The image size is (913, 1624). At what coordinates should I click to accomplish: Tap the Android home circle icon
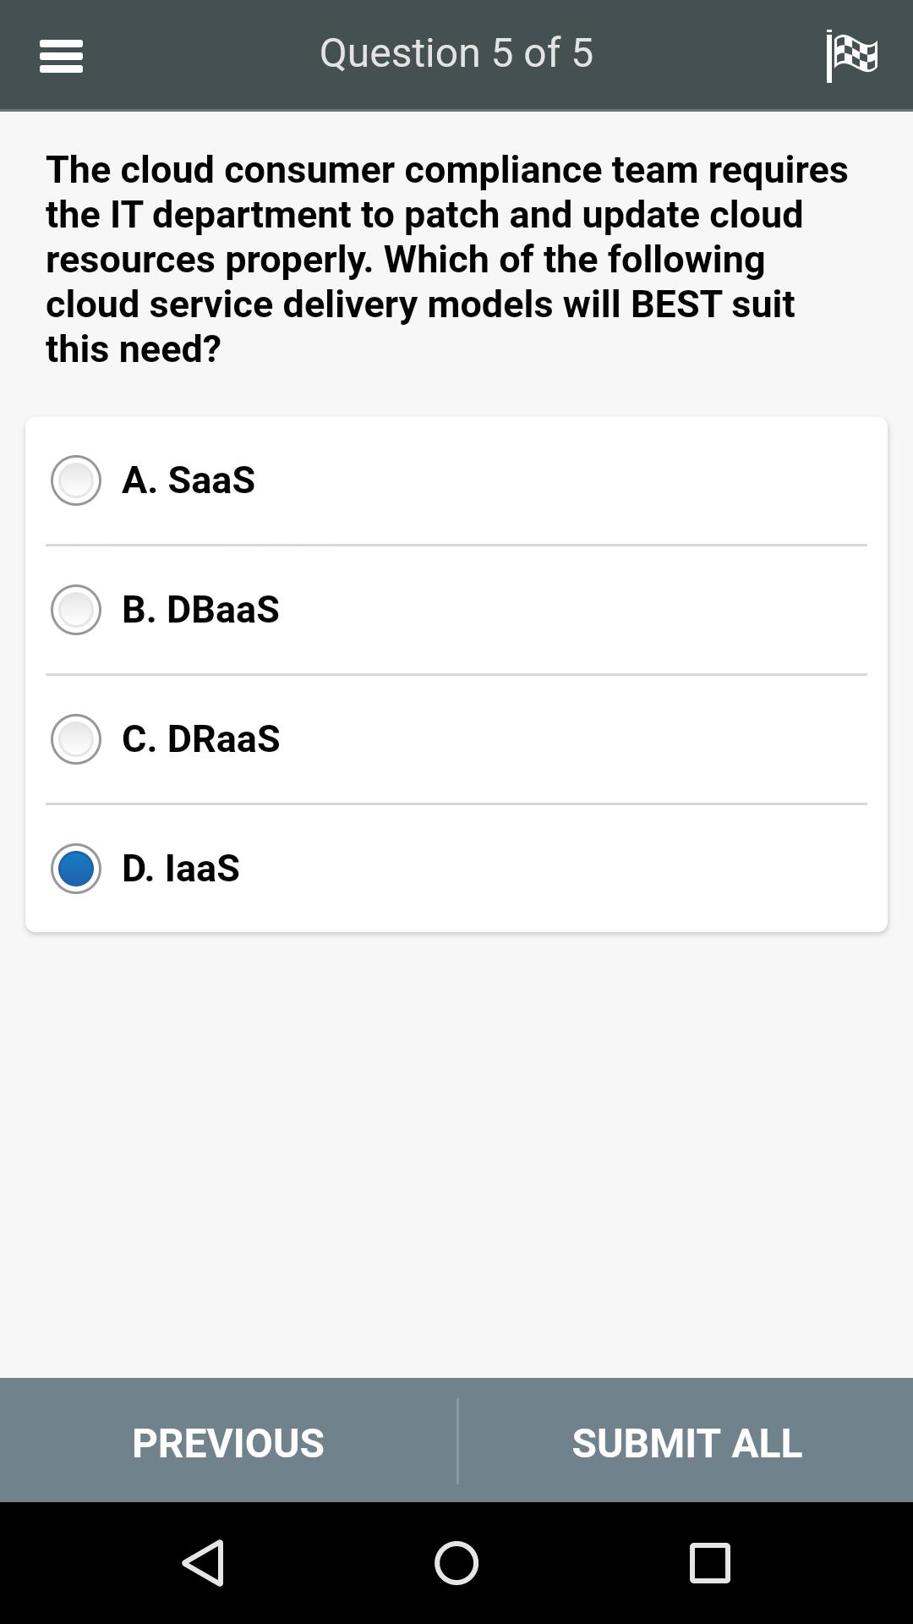[456, 1562]
